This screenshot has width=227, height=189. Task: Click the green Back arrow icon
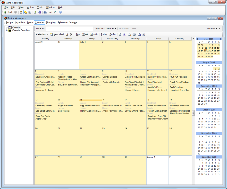pos(5,12)
